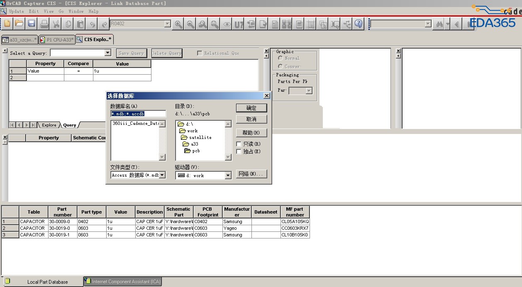Select the pcb folder in directory tree
Screen dimensions: 522x287
pyautogui.click(x=193, y=151)
